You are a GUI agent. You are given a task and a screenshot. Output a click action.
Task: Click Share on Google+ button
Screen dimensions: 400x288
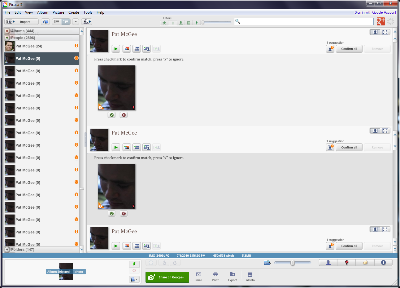coord(167,277)
